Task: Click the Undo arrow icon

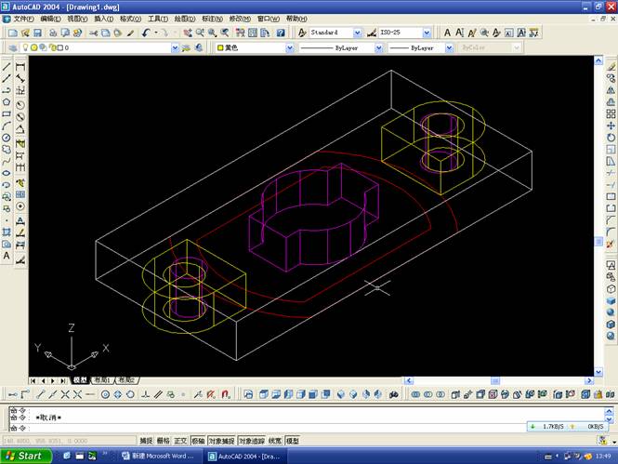Action: (147, 33)
